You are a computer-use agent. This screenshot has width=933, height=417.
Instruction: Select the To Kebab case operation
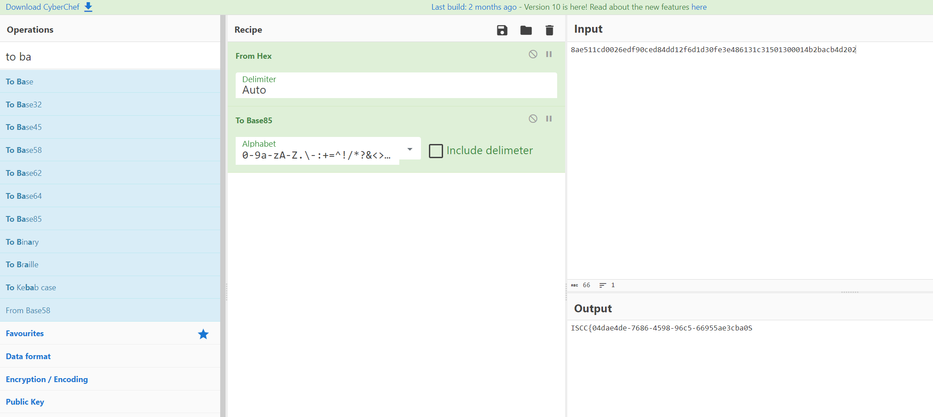tap(110, 288)
